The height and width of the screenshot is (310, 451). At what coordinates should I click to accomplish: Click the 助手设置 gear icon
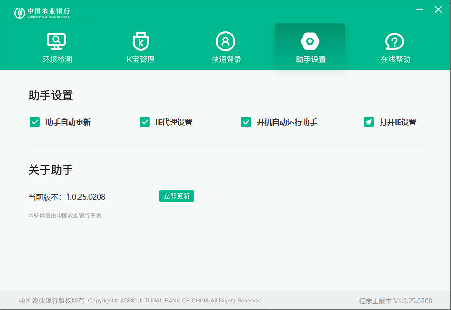click(310, 41)
